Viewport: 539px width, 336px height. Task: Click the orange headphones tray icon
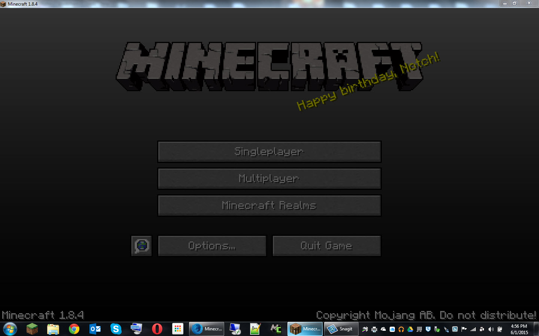point(401,329)
